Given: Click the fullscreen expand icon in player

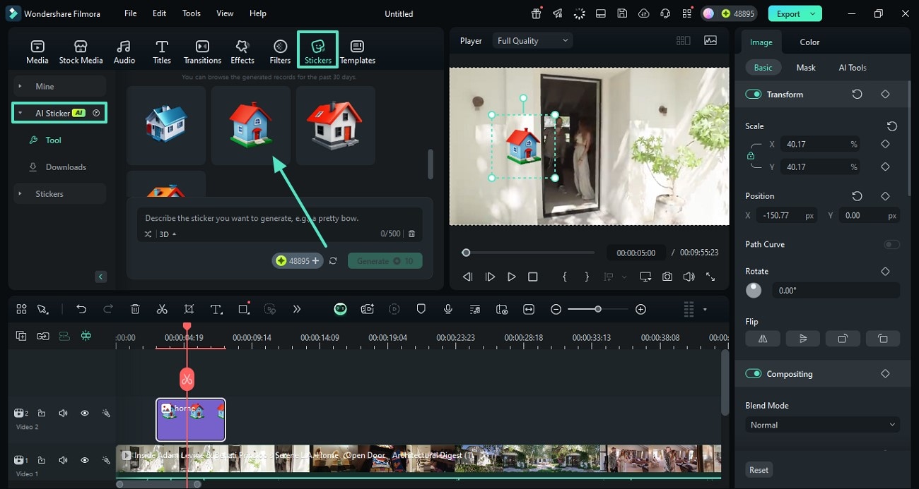Looking at the screenshot, I should pos(710,277).
